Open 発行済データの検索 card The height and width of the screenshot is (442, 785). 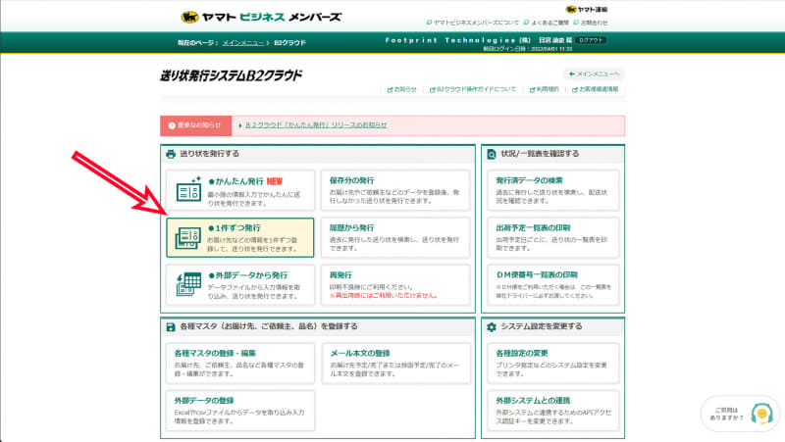tap(552, 190)
